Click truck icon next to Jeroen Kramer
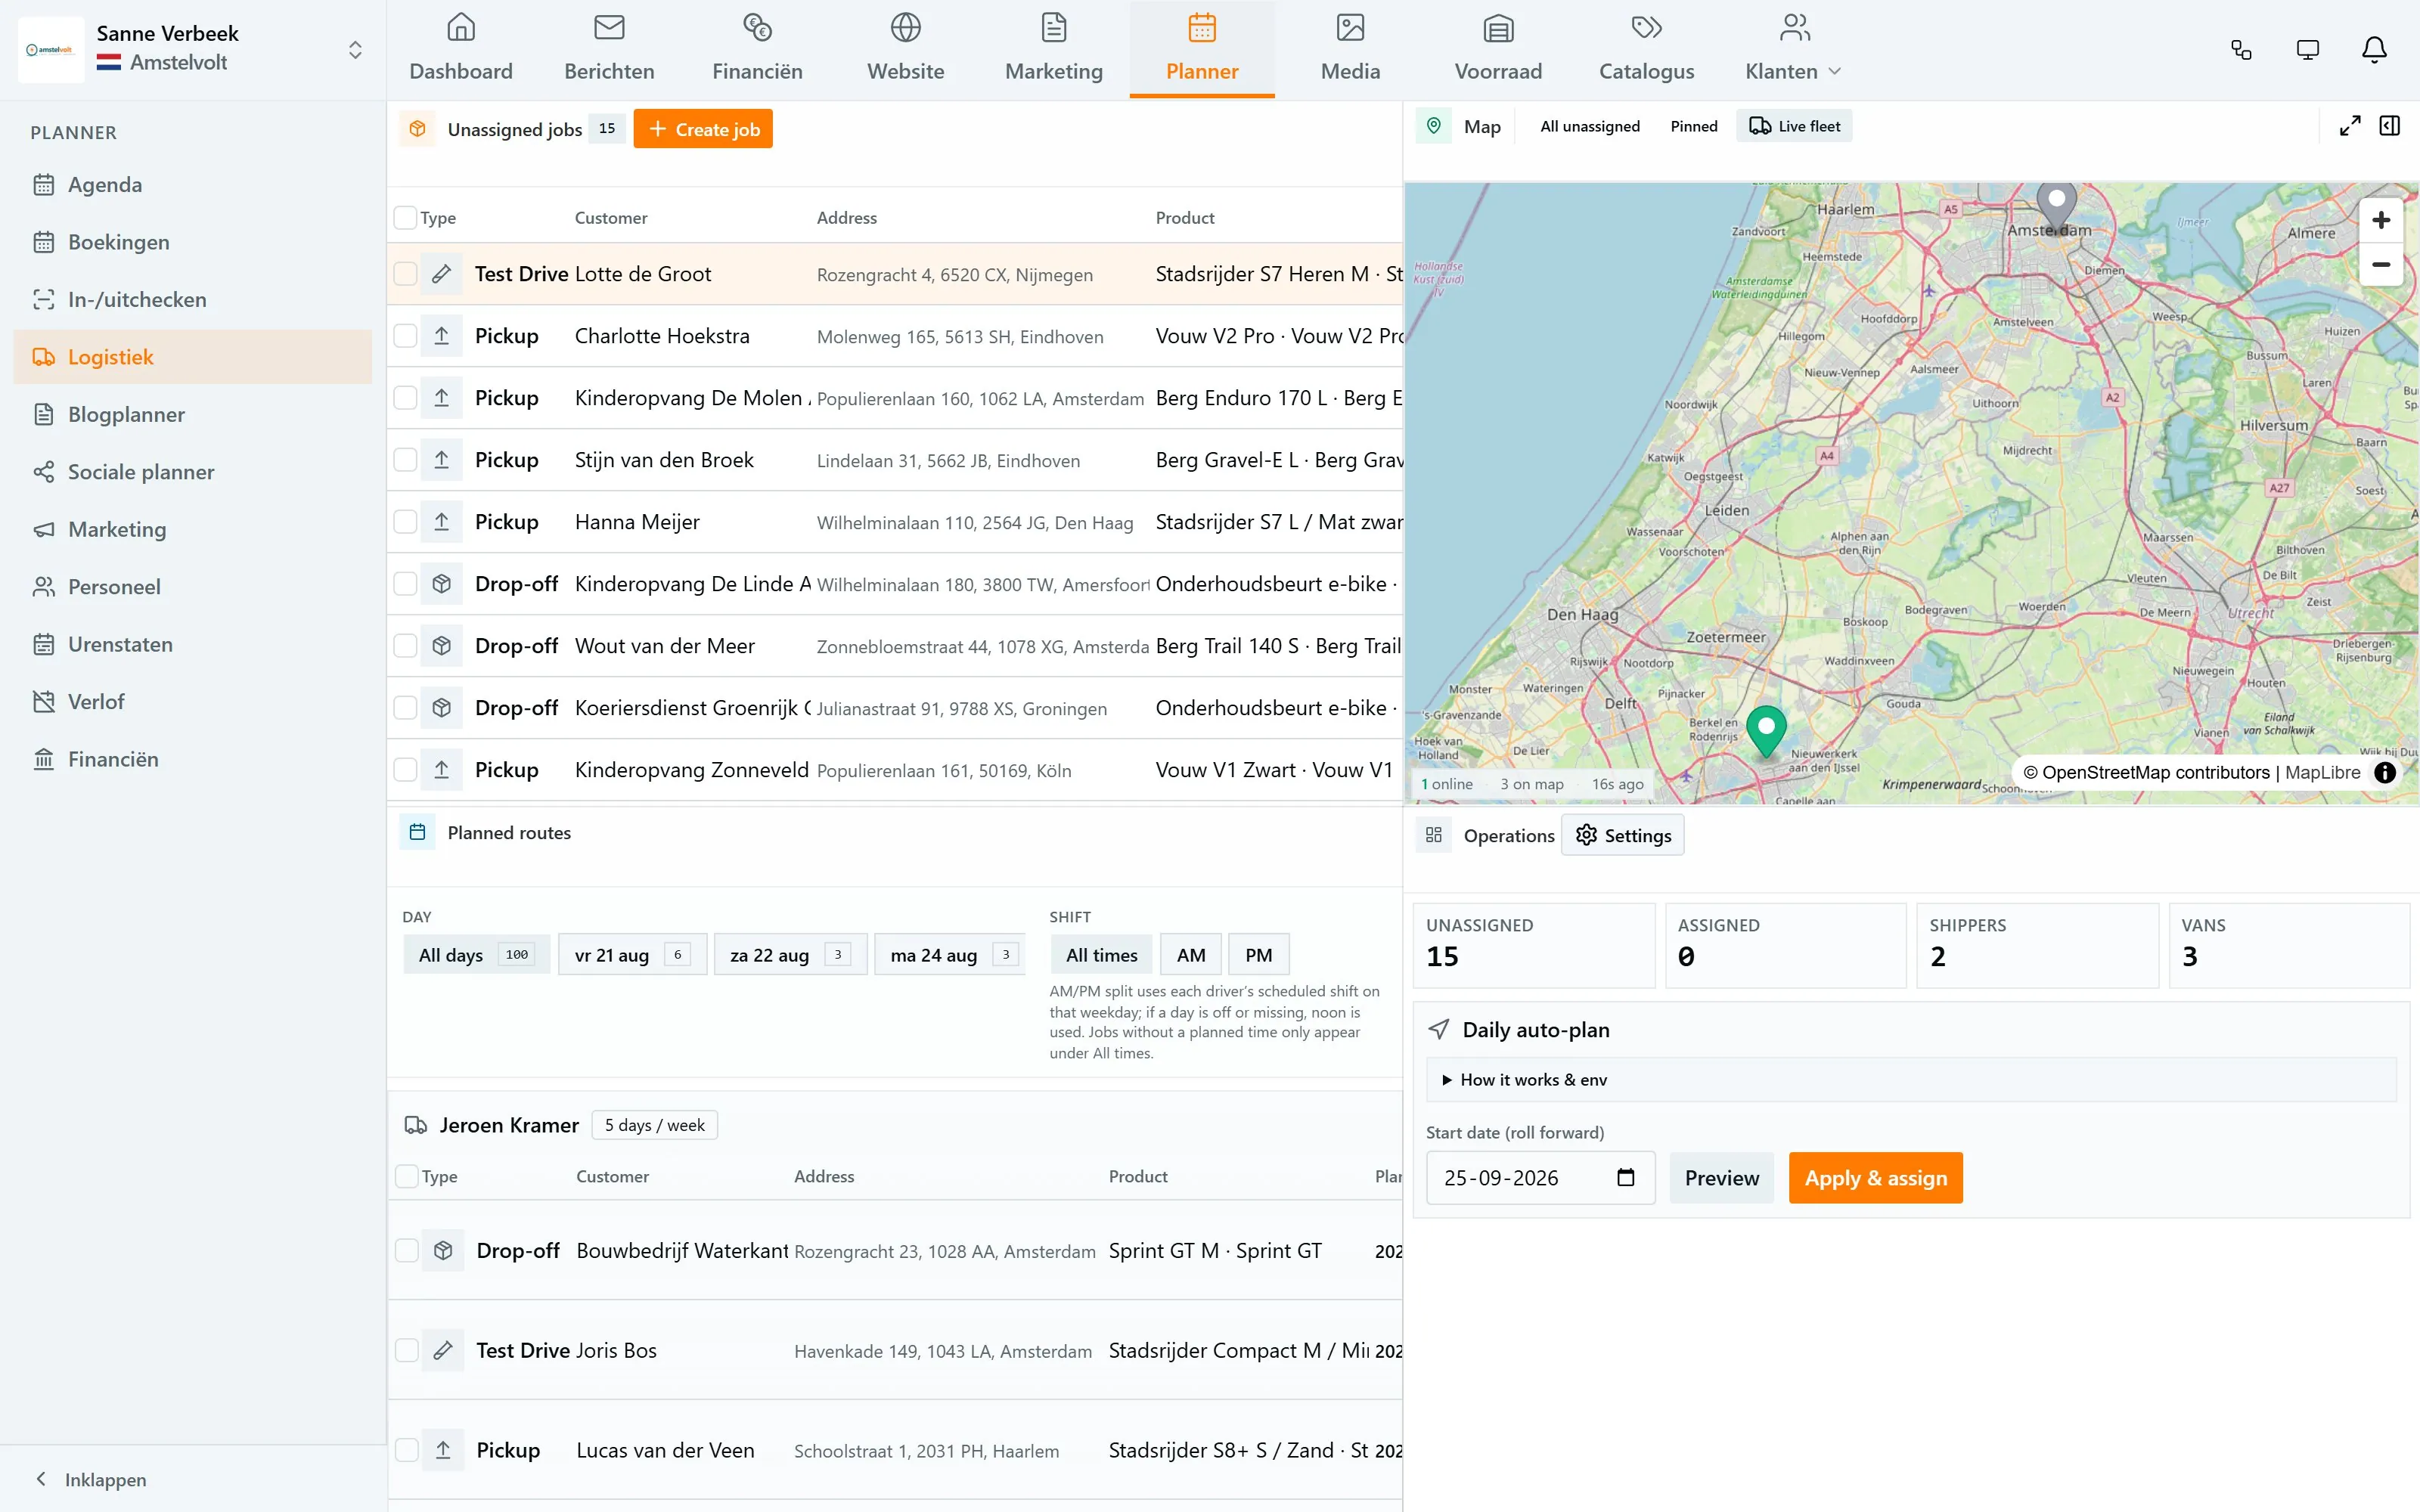 416,1125
